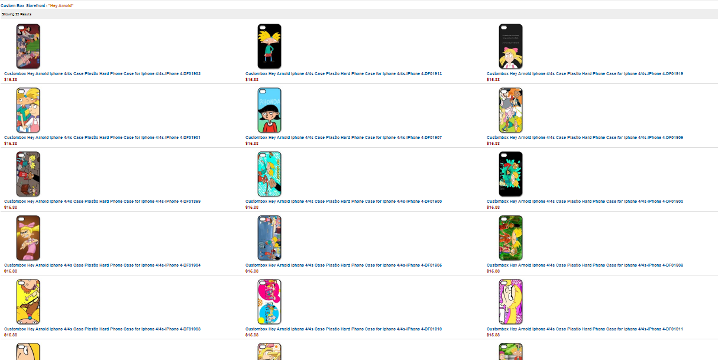The image size is (718, 360).
Task: Open the product link ending DF01907
Action: [x=344, y=138]
